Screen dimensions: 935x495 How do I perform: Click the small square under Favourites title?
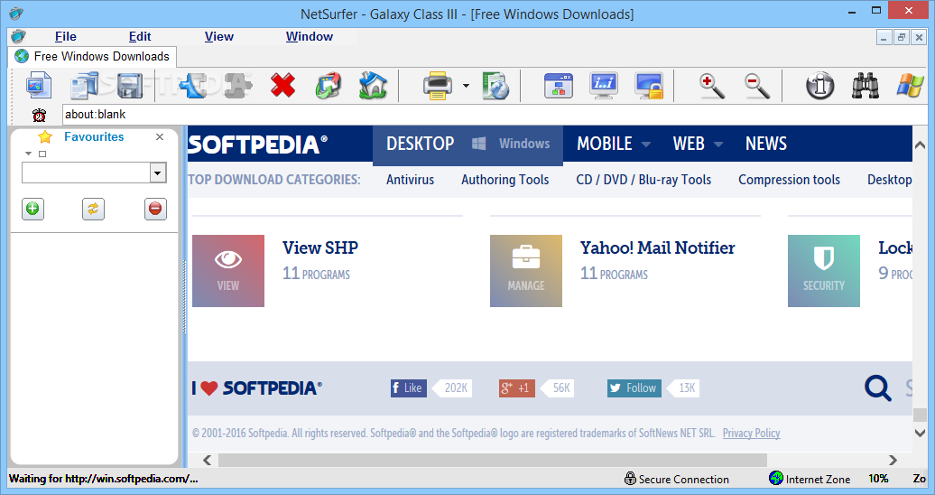[42, 154]
